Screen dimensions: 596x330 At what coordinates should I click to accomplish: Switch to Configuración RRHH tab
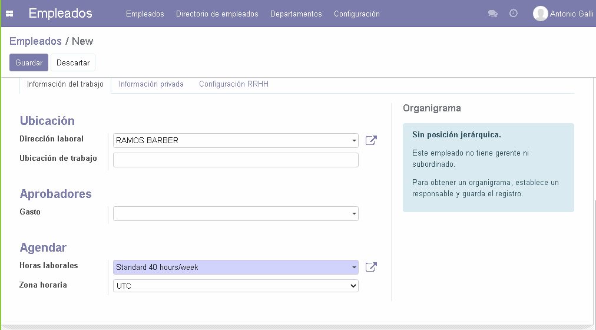tap(234, 84)
